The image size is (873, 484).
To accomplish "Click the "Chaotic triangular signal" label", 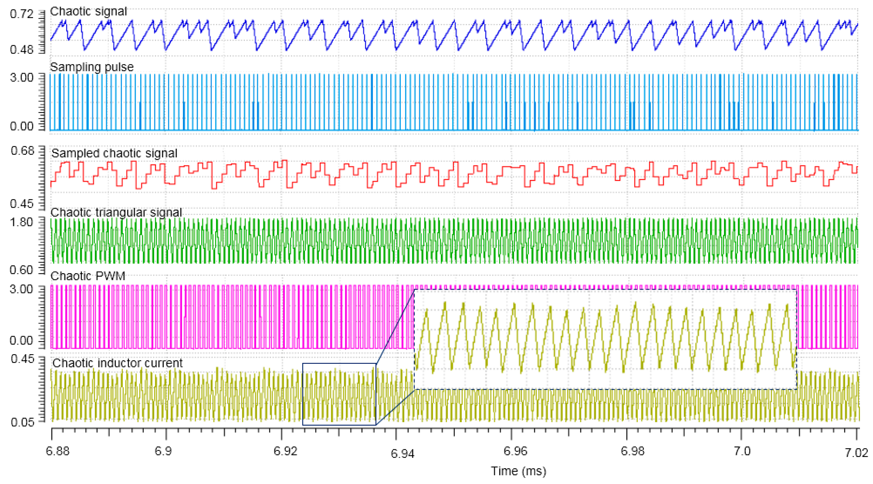I will [116, 213].
